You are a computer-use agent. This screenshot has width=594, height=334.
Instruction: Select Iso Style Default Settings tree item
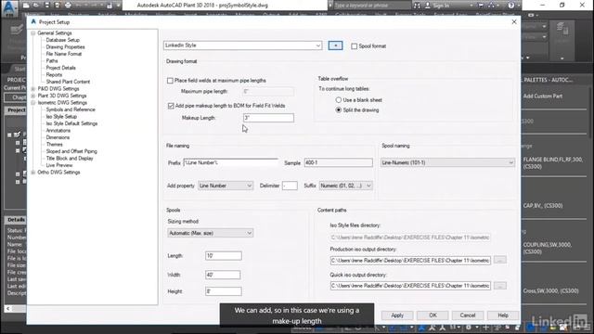[71, 123]
